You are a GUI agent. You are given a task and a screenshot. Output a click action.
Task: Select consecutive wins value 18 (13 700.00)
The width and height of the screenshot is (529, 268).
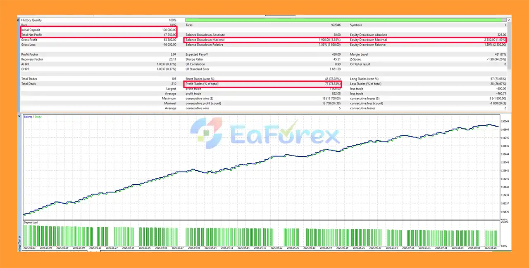331,99
